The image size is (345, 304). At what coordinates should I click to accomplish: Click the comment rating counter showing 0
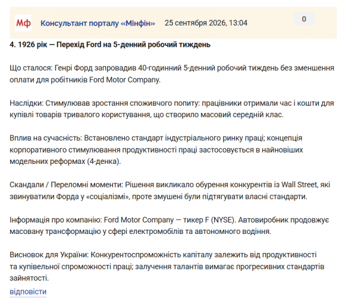coord(304,19)
